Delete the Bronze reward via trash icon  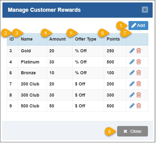click(x=139, y=73)
